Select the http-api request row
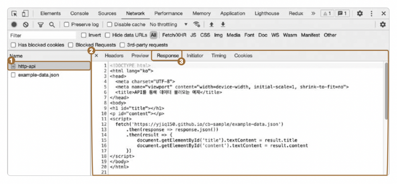Image resolution: width=397 pixels, height=184 pixels. [49, 66]
